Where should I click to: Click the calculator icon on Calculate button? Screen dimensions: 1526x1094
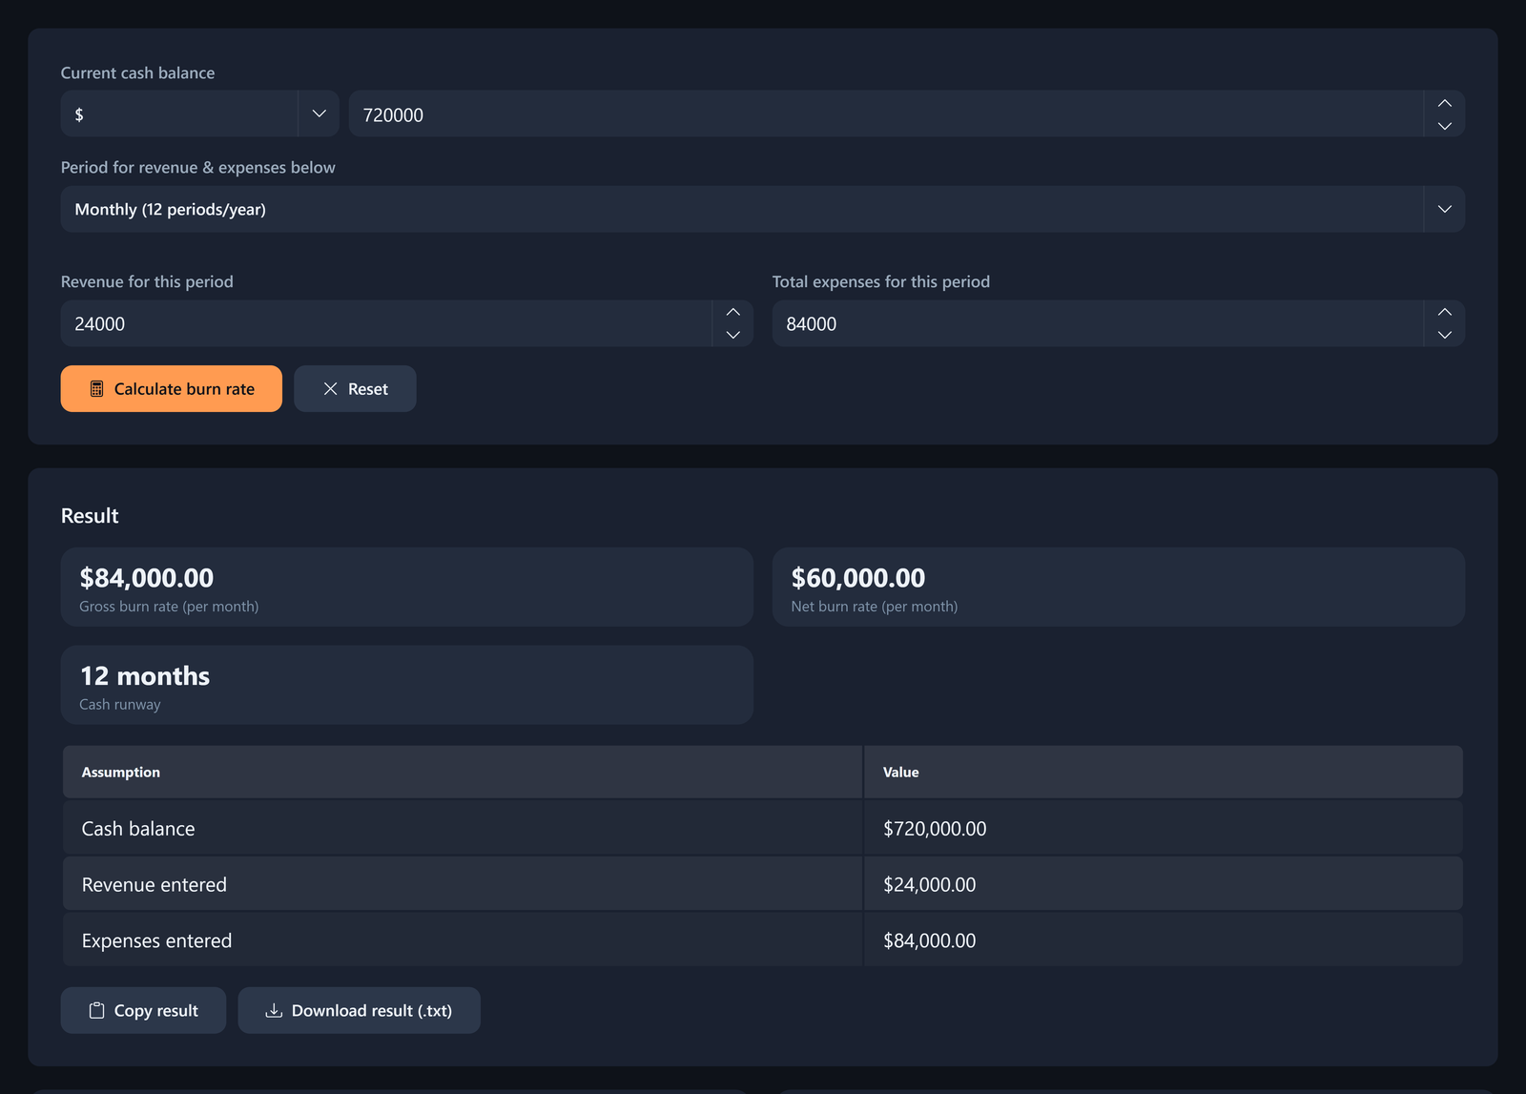click(96, 388)
